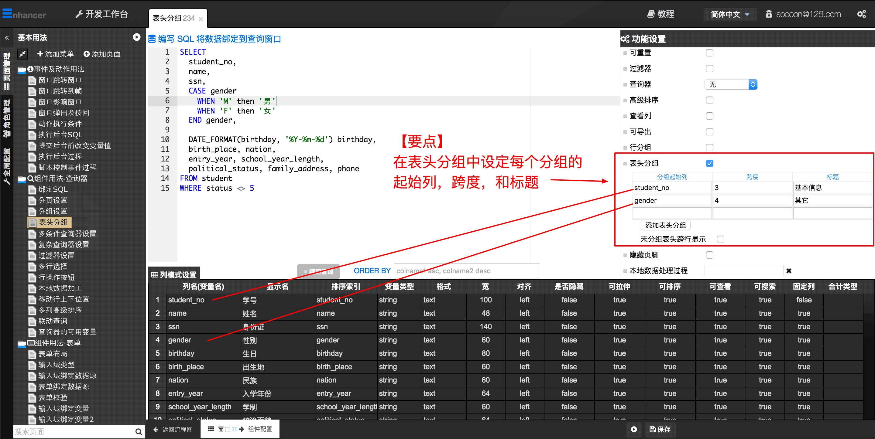Toggle 未分组表头跨行显示 checkbox

tap(720, 239)
